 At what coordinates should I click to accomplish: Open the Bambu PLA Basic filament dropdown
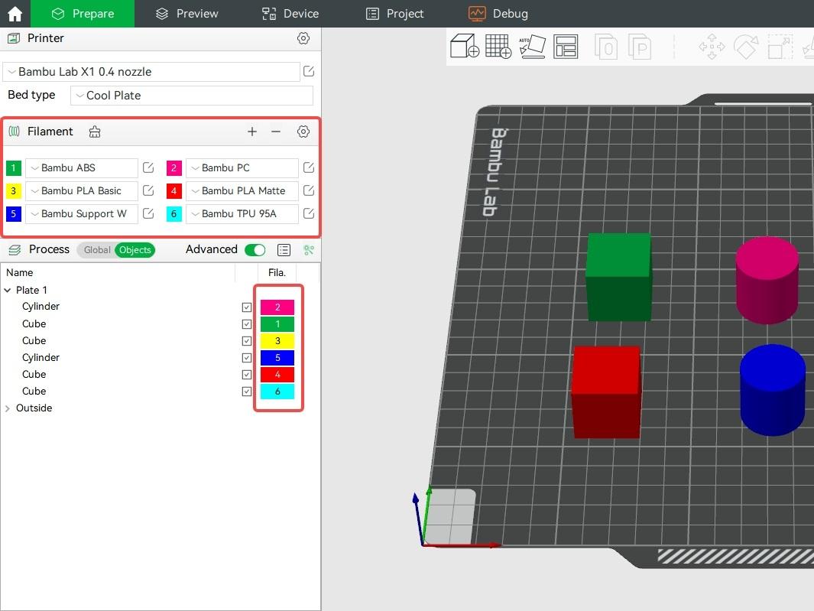click(82, 190)
